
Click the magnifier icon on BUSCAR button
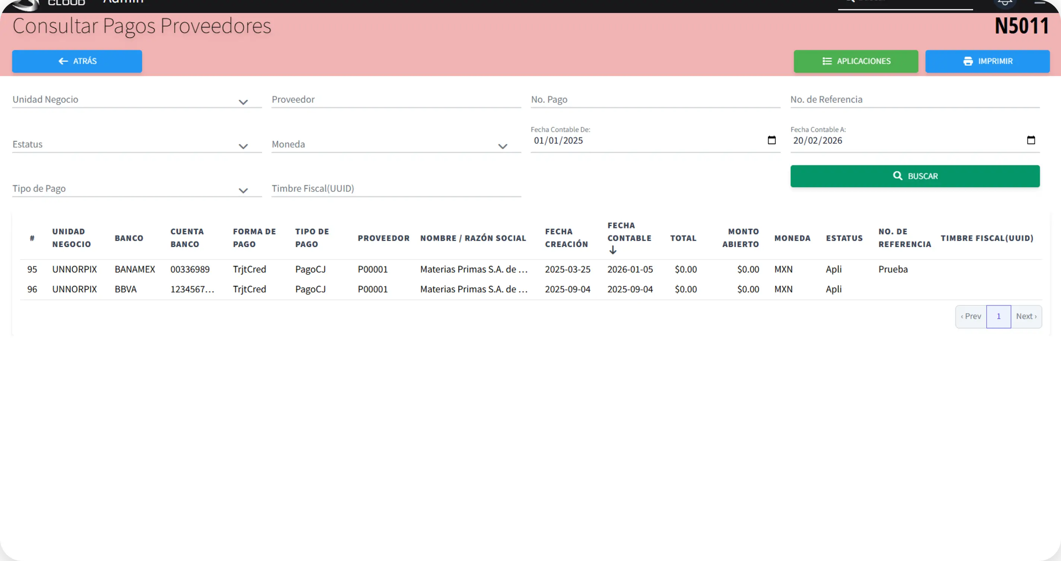point(898,175)
